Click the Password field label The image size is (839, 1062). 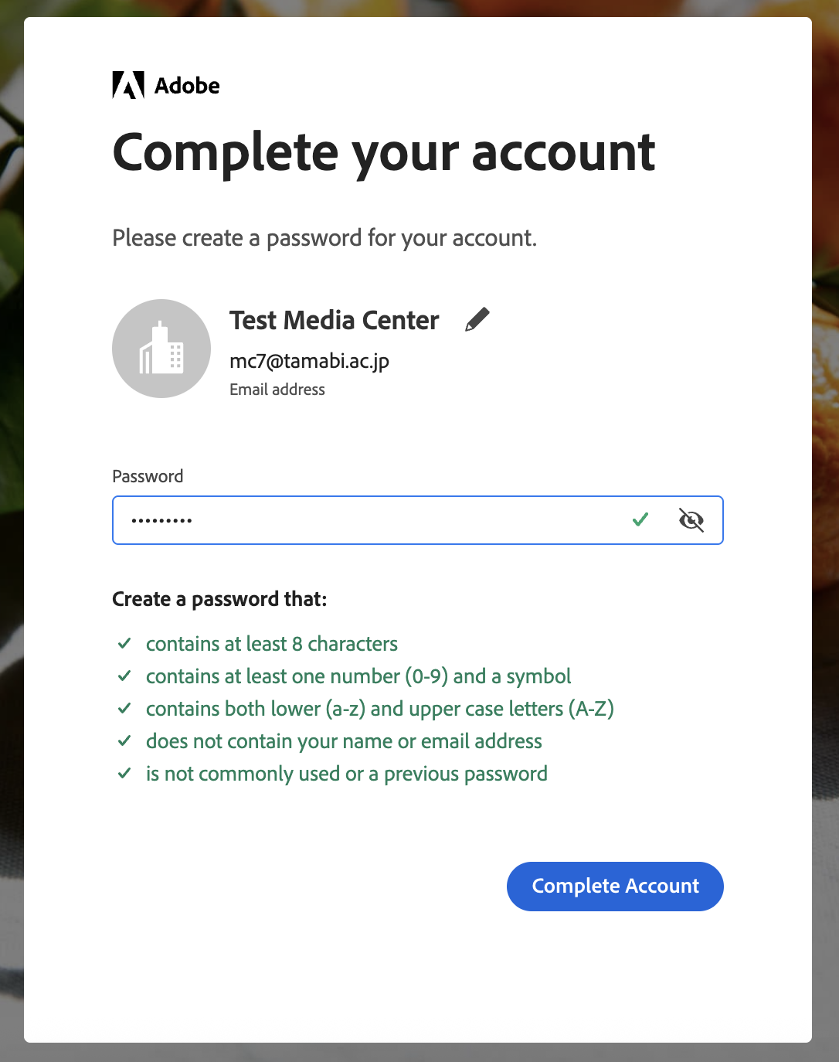(x=148, y=476)
